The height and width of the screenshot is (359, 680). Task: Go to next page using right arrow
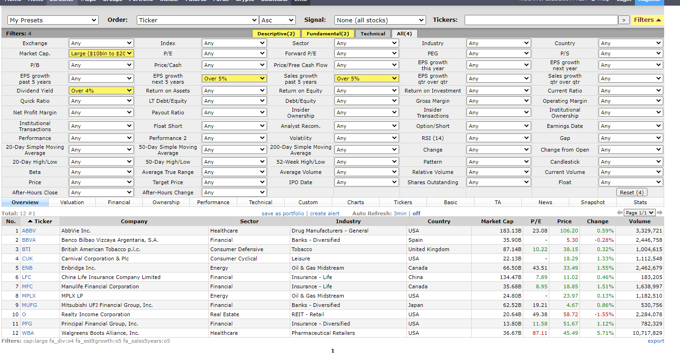tap(660, 213)
